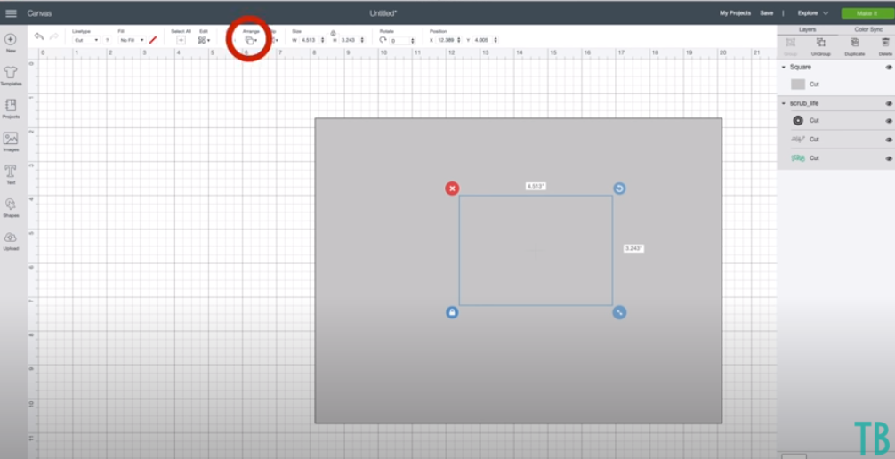Viewport: 895px width, 459px height.
Task: Select the gray script layer thumbnail
Action: (798, 140)
